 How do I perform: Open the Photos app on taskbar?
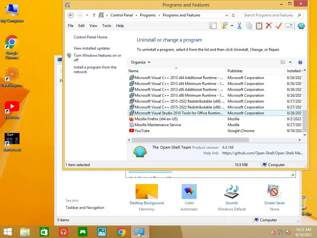[x=102, y=232]
